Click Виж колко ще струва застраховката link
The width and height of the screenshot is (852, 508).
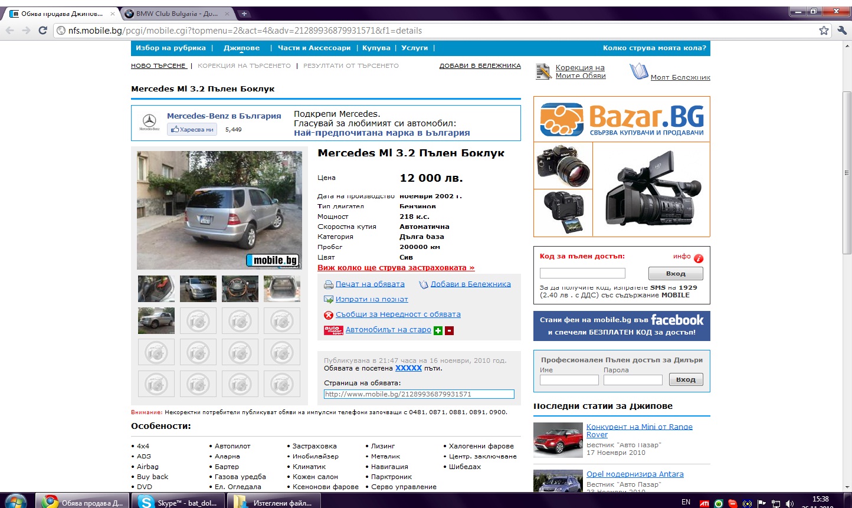396,268
